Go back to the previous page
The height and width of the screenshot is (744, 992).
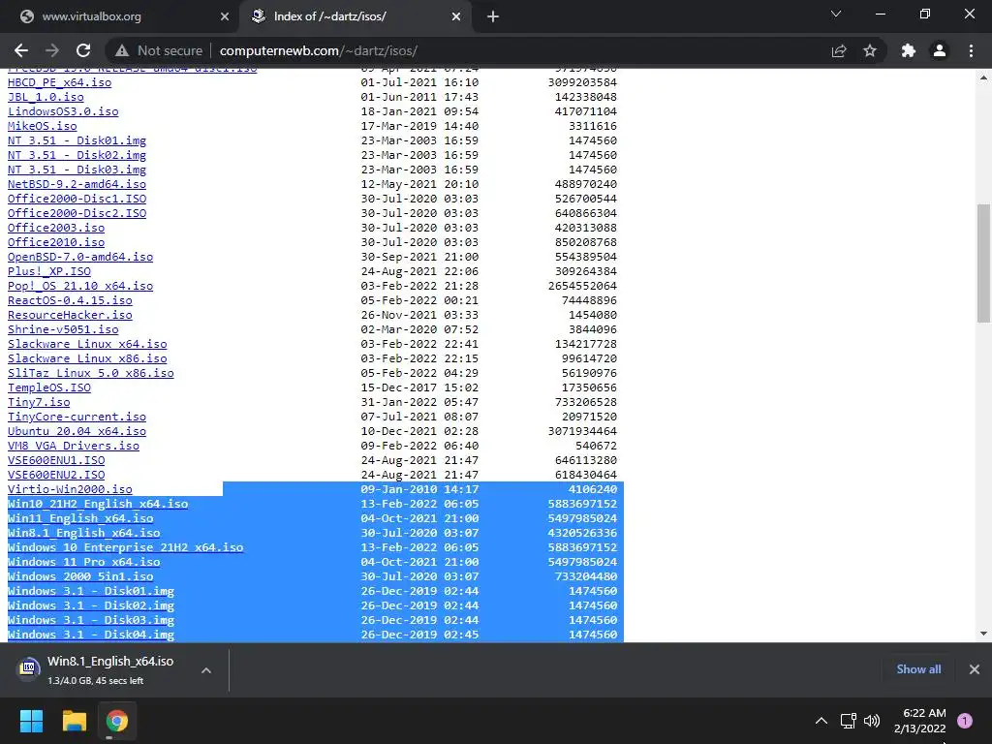point(21,50)
